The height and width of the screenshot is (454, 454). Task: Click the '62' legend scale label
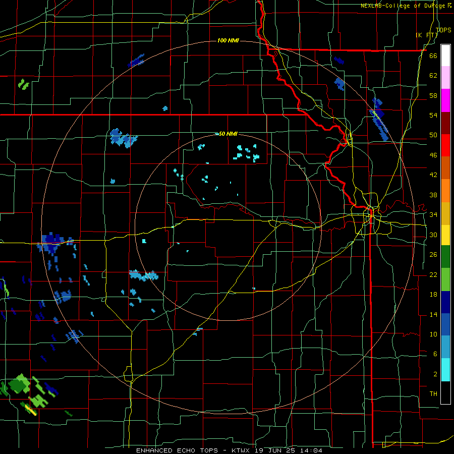pos(433,76)
